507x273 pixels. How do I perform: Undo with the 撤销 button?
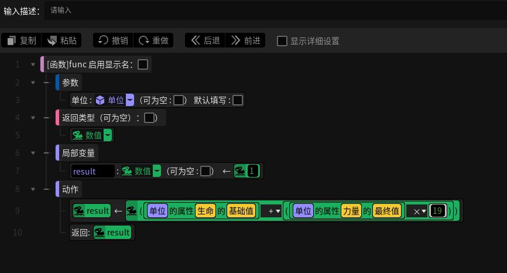pyautogui.click(x=113, y=40)
